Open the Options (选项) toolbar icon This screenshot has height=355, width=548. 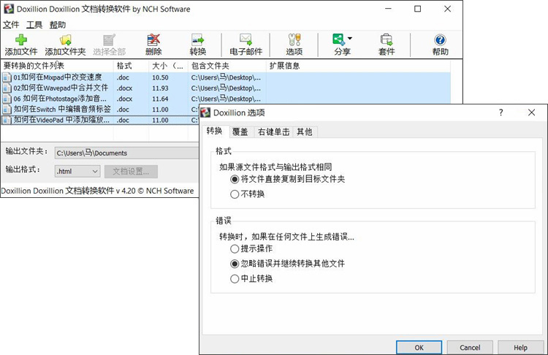tap(294, 40)
